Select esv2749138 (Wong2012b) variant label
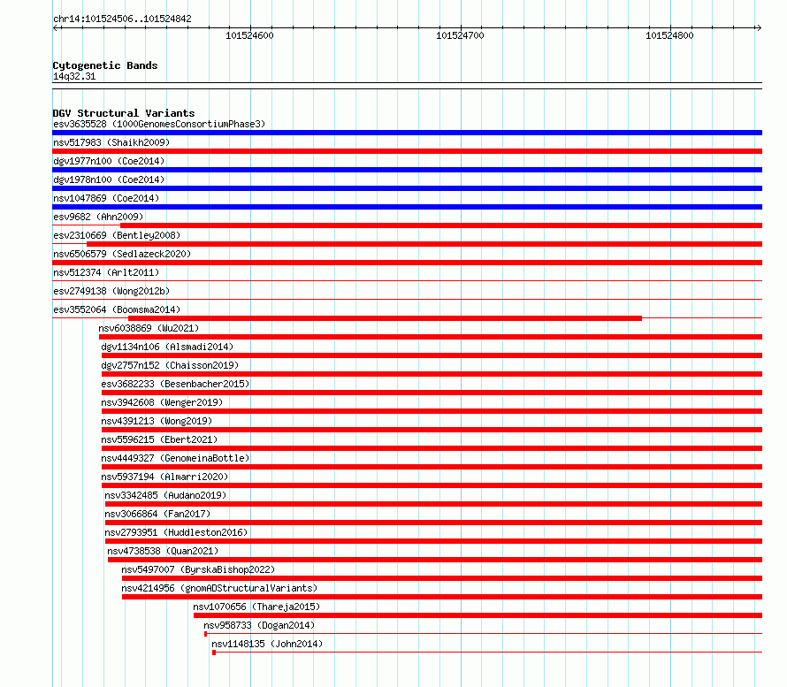Screen dimensions: 787x687 111,291
